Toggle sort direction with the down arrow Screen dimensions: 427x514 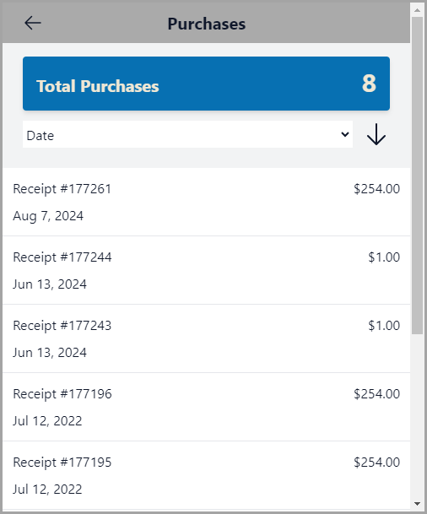click(376, 134)
